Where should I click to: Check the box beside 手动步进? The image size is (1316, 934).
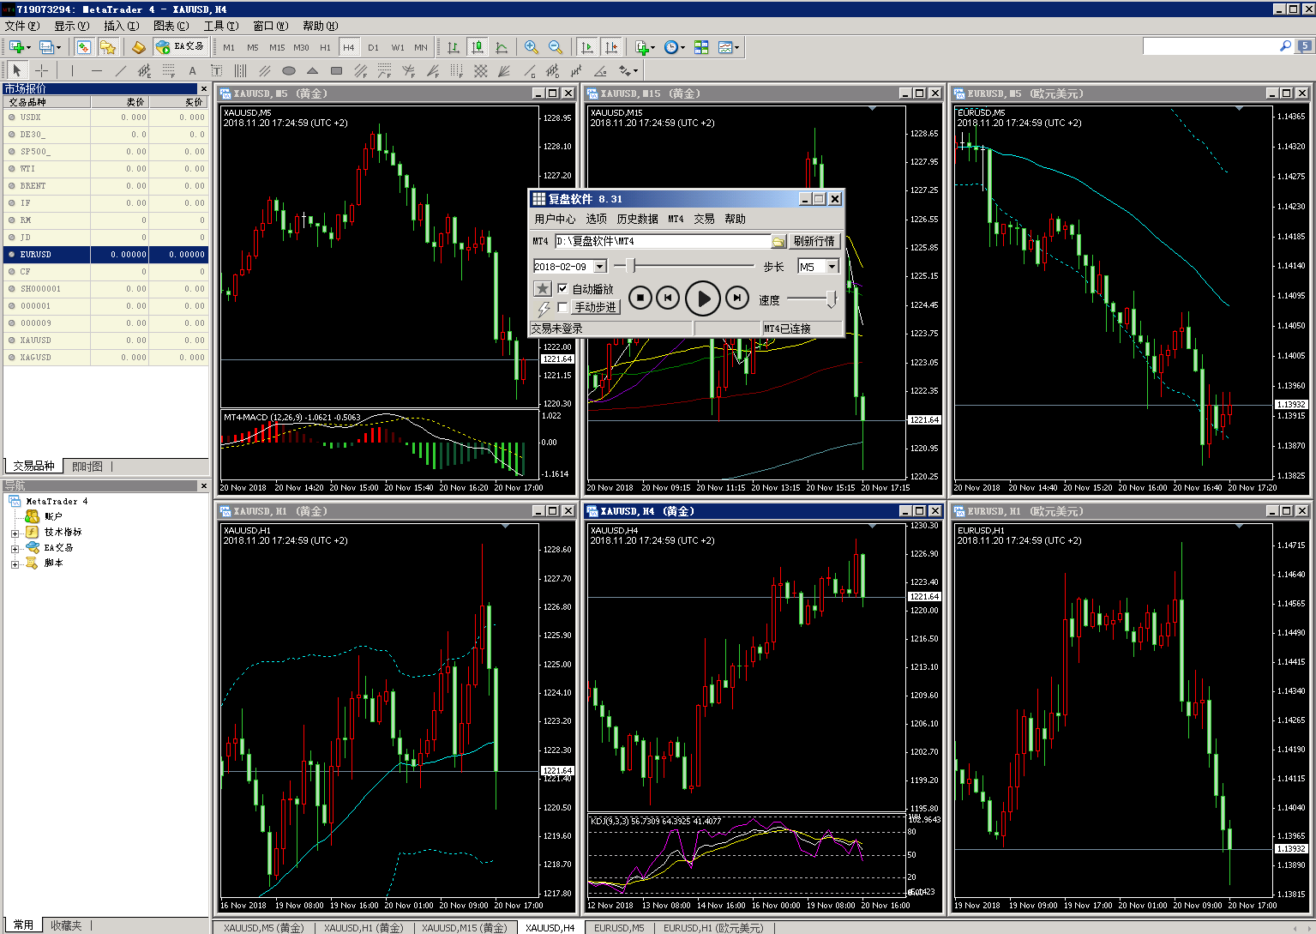click(562, 307)
